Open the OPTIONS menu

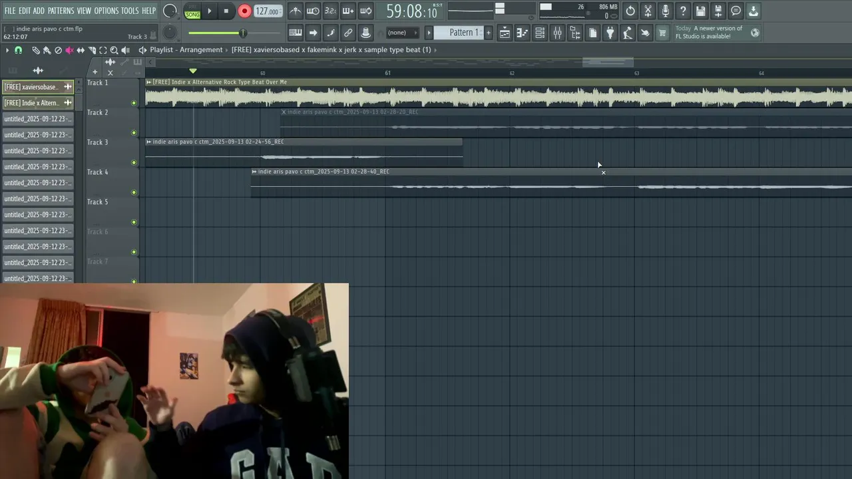106,11
